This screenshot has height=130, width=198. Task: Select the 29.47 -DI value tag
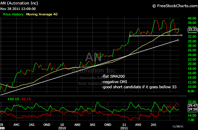(193, 106)
